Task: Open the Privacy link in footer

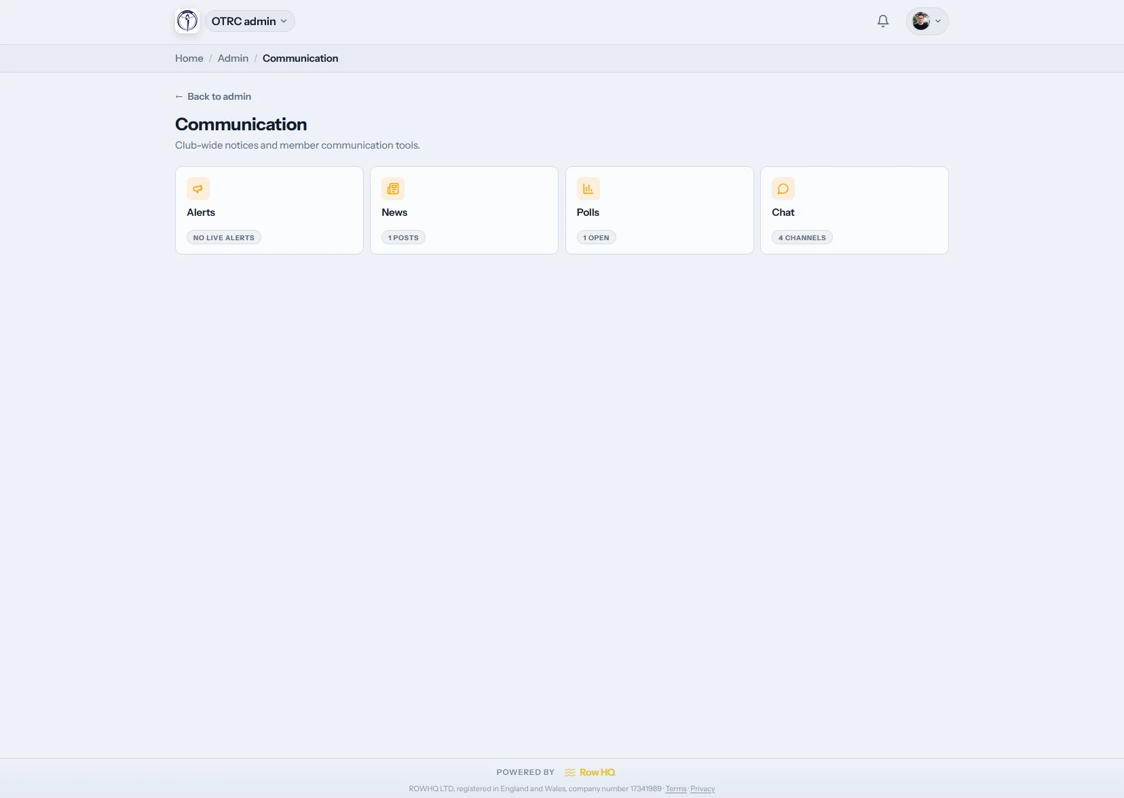Action: pos(702,788)
